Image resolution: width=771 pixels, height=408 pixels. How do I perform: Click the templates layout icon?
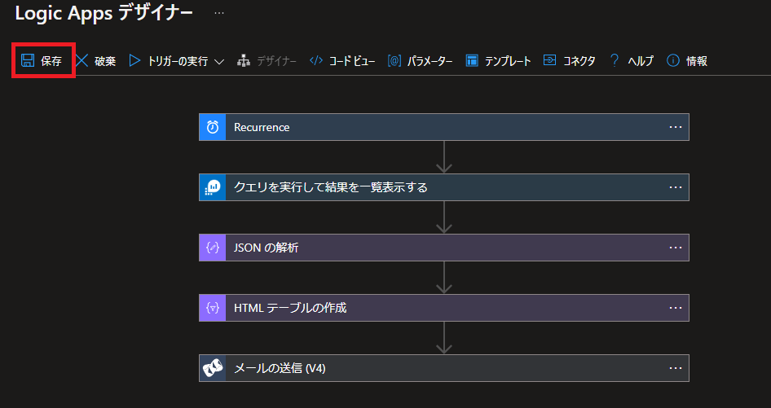(x=472, y=60)
